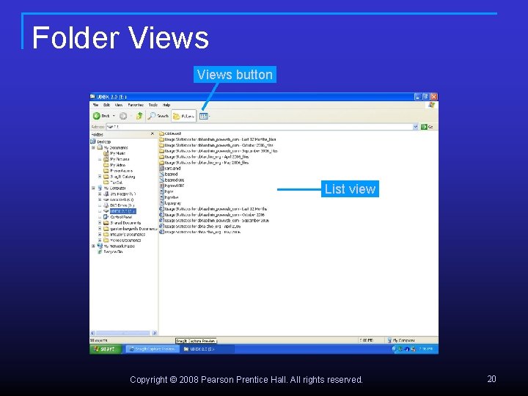Screen dimensions: 528x396
Task: Select the 'October 2006_files' folder
Action: (x=216, y=145)
